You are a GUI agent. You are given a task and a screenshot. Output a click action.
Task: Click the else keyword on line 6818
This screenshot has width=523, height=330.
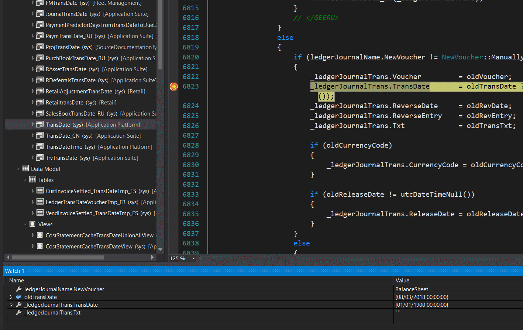[285, 38]
